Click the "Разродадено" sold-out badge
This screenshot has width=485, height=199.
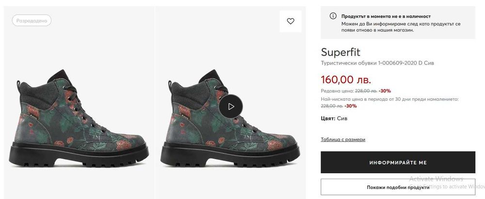pos(32,21)
